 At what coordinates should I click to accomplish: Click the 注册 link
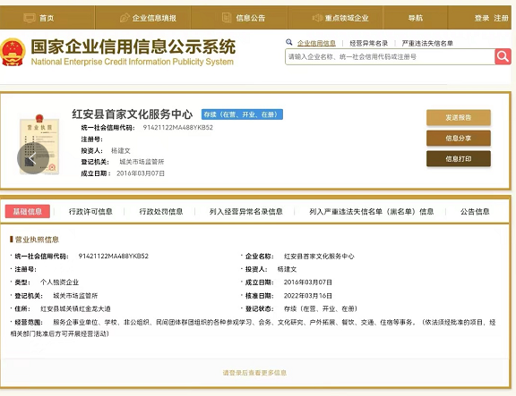501,18
